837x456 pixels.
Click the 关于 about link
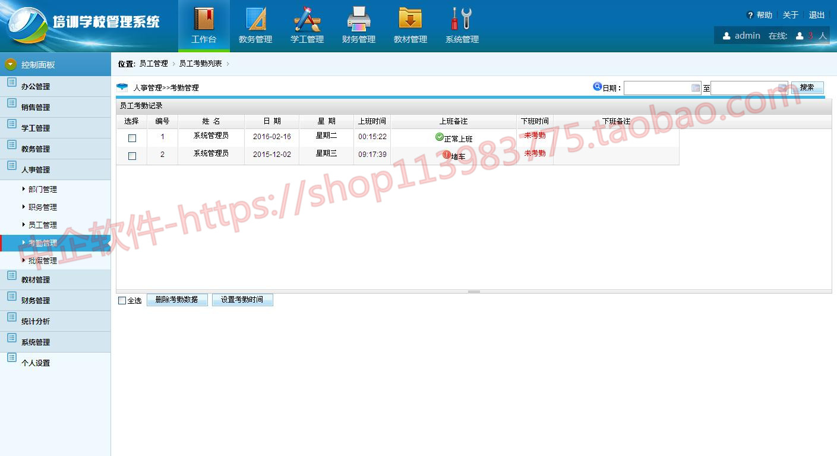tap(791, 15)
